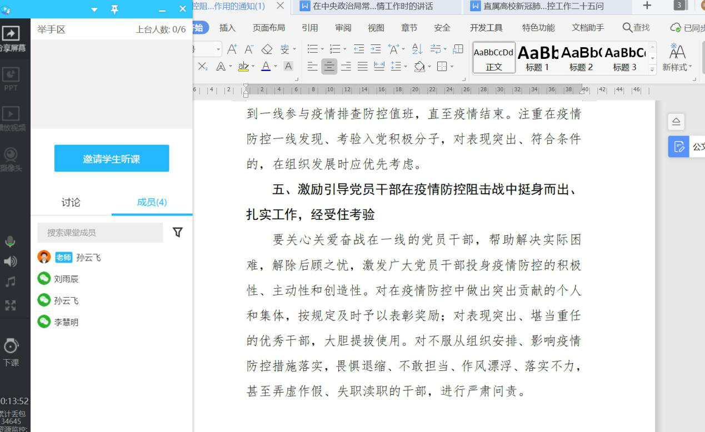Click the Share Screen (分享屏幕) icon
This screenshot has height=432, width=705.
(11, 34)
